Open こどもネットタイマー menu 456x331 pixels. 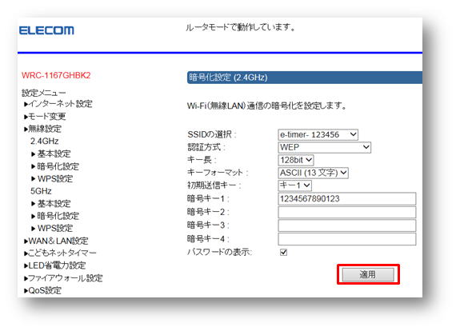point(60,253)
